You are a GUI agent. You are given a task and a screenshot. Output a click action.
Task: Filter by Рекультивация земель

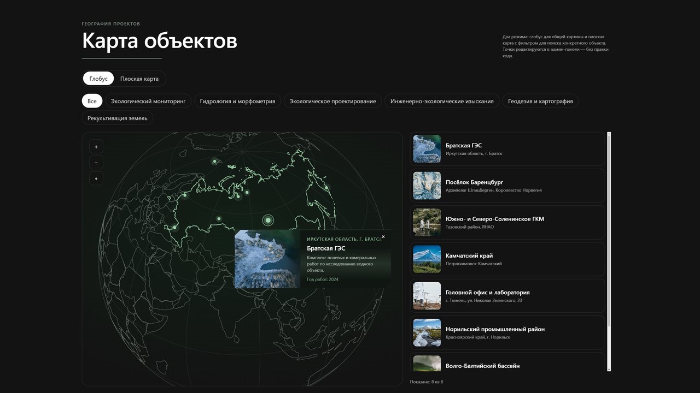(118, 118)
